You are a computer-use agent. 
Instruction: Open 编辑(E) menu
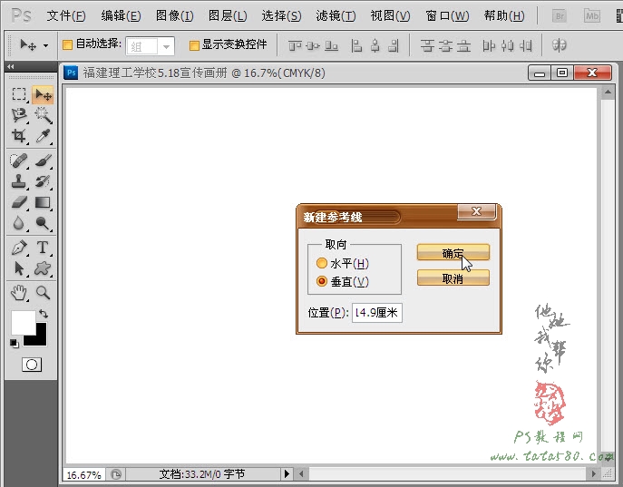pos(121,16)
